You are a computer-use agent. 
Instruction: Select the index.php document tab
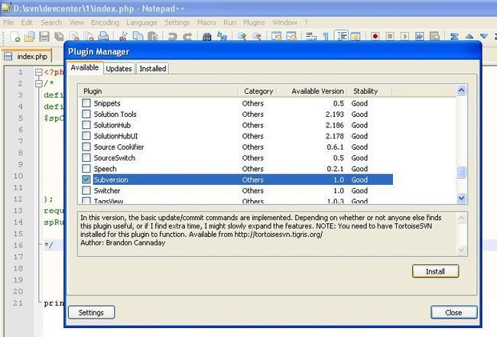tap(27, 57)
